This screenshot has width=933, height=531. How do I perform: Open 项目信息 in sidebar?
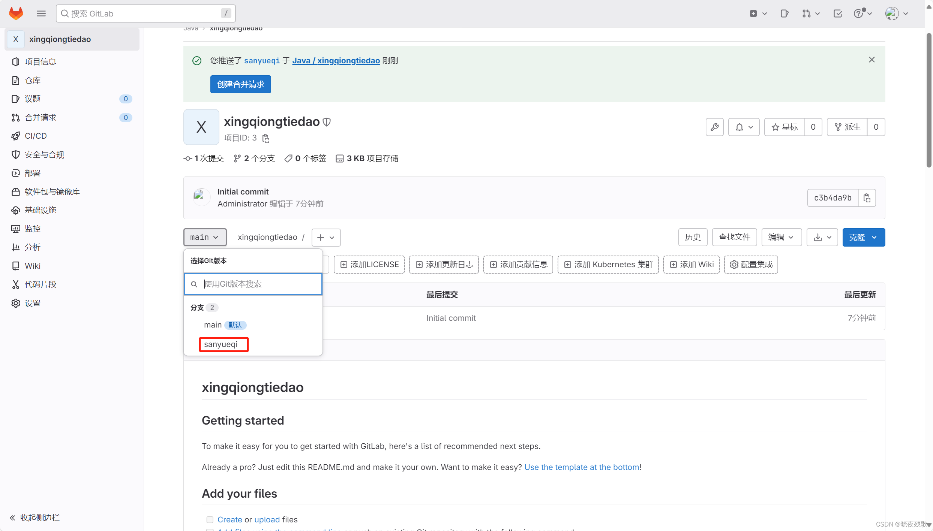72,61
